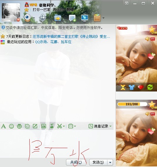The width and height of the screenshot is (157, 167).
Task: Toggle handwriting input pencil icon
Action: (35, 126)
